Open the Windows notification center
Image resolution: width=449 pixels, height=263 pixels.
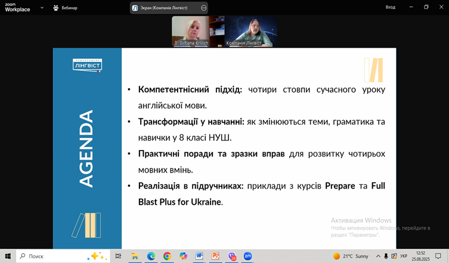[438, 256]
